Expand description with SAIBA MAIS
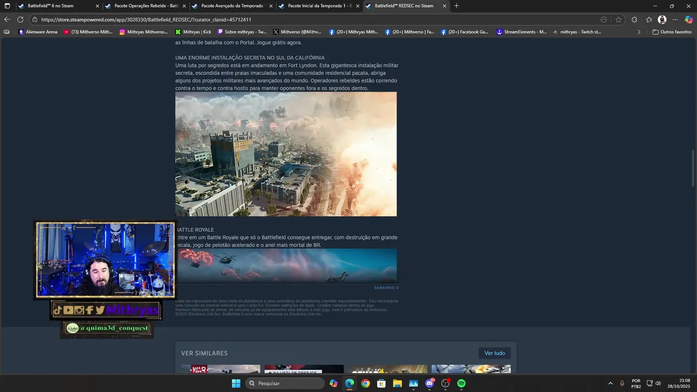The image size is (697, 392). tap(387, 287)
